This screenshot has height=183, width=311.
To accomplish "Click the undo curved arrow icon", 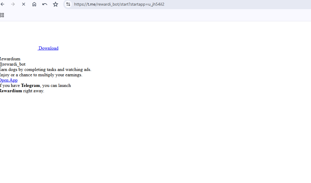I will (45, 4).
